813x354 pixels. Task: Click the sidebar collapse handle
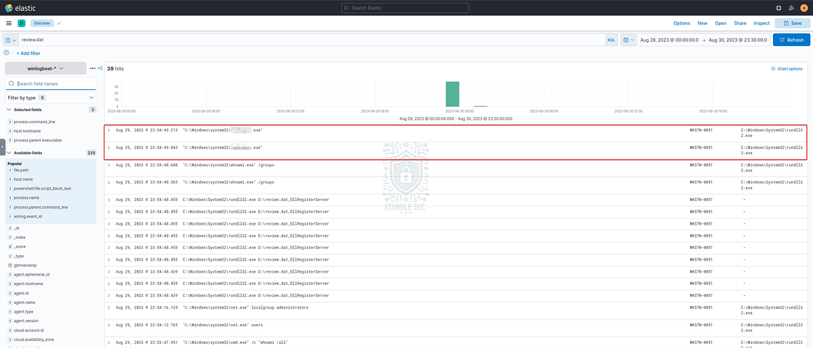pos(3,147)
